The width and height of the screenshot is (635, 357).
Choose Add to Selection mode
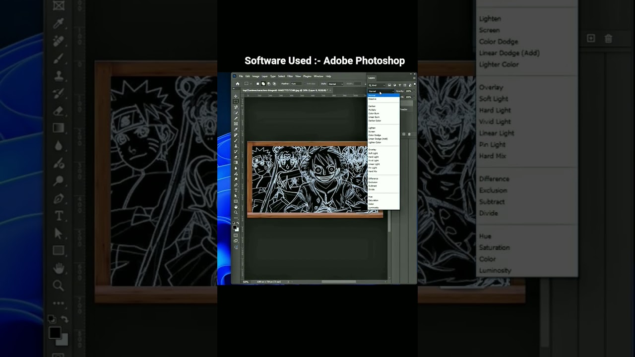(263, 83)
